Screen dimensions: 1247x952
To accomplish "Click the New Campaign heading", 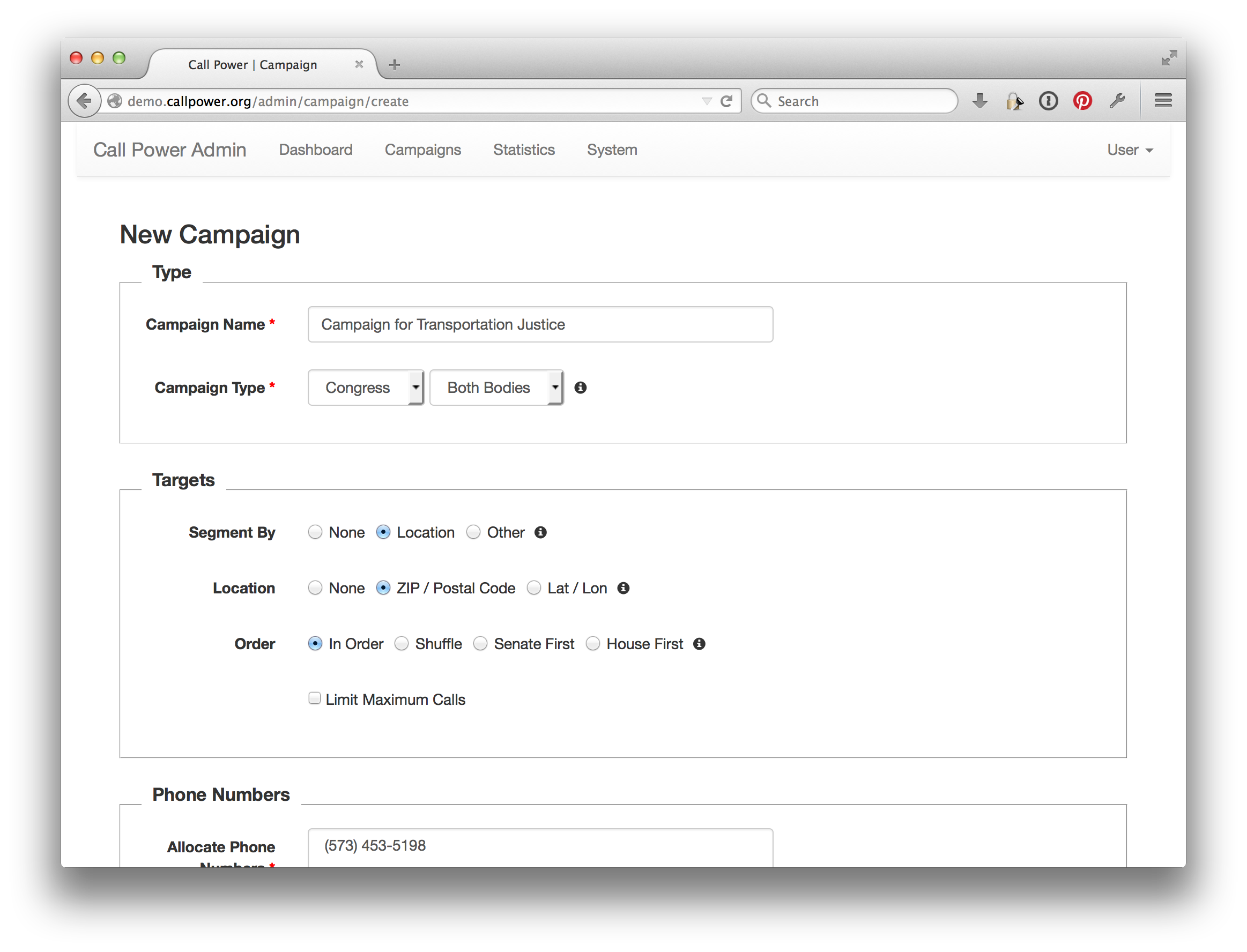I will click(x=210, y=235).
